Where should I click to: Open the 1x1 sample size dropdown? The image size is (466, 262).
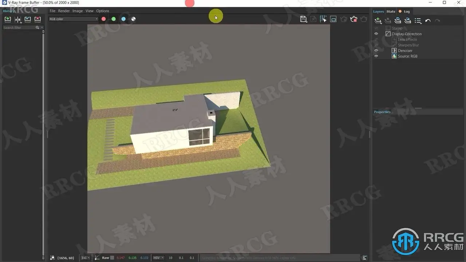tap(86, 258)
